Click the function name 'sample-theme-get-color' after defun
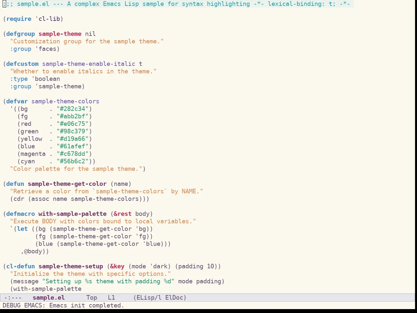The height and width of the screenshot is (313, 417). [67, 184]
